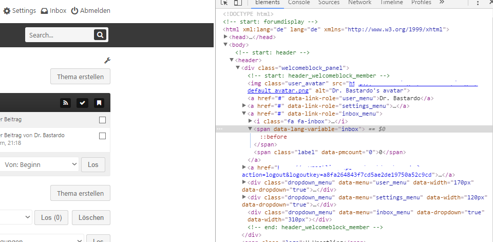This screenshot has height=242, width=493.
Task: Switch to the Console tab
Action: click(x=298, y=3)
